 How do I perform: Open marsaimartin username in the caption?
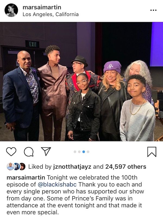(26, 178)
